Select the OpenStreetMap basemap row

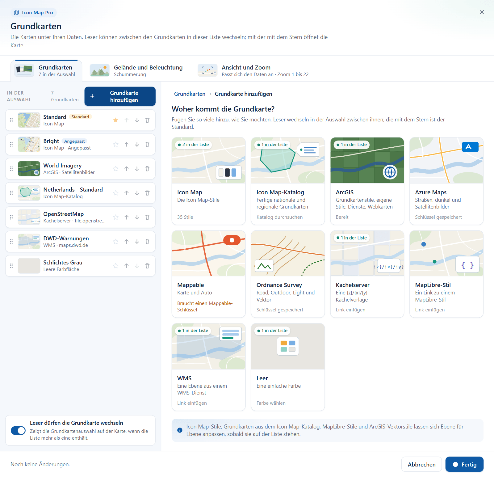[x=80, y=217]
